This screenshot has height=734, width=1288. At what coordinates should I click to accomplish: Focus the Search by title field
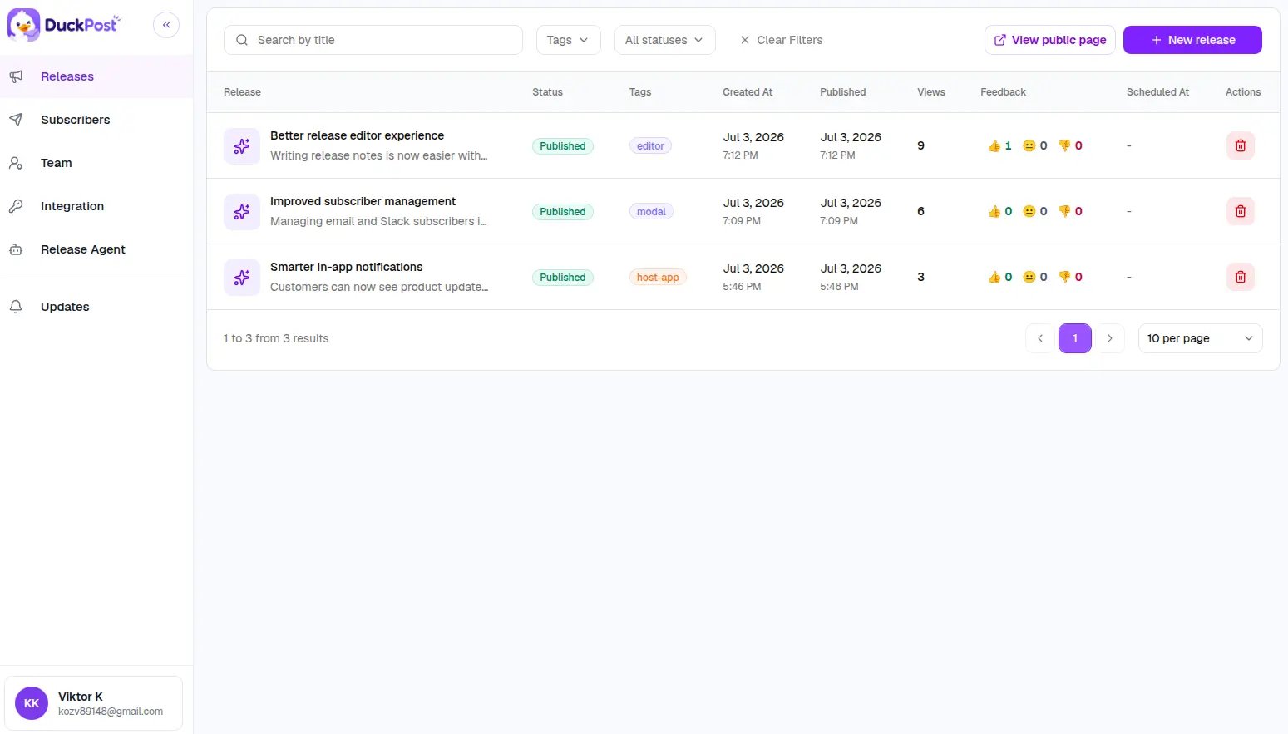pyautogui.click(x=373, y=40)
